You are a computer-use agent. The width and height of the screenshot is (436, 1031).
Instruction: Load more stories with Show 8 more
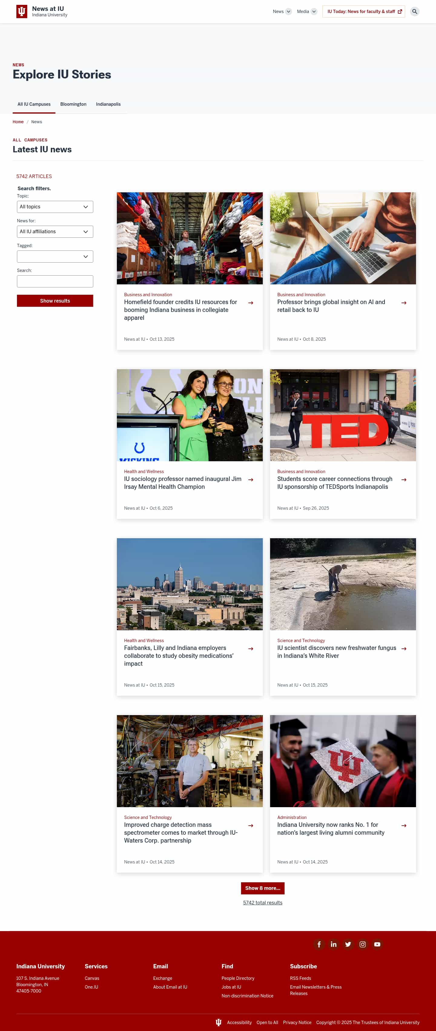point(263,888)
